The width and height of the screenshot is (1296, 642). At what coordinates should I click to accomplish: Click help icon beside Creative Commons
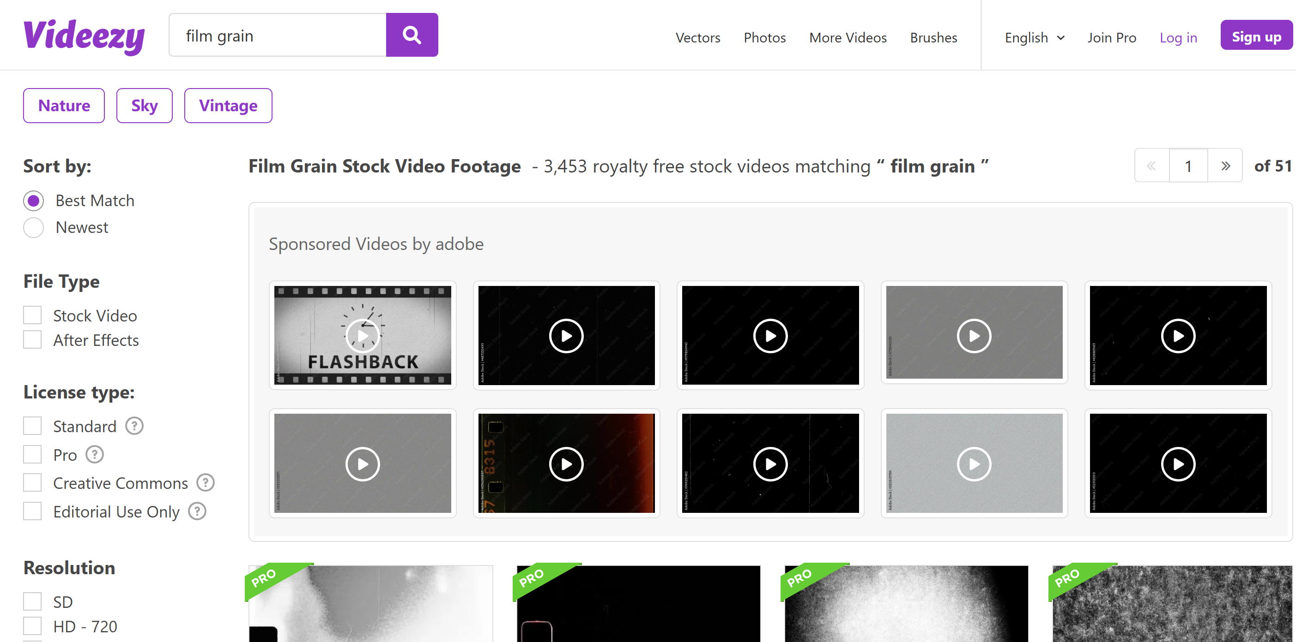205,483
